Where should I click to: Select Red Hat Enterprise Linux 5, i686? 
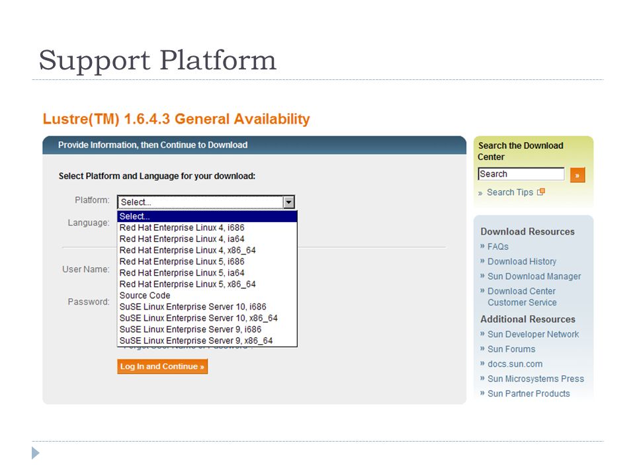click(207, 262)
